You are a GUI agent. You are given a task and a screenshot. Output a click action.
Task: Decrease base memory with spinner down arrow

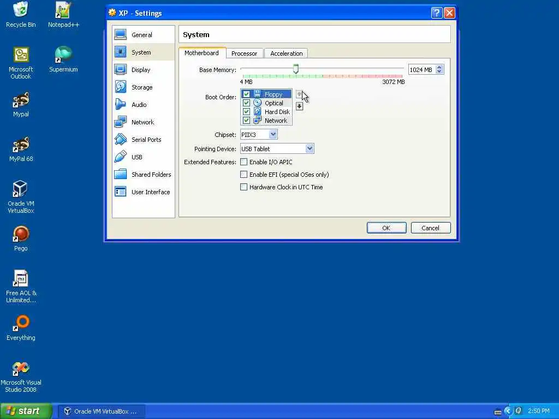pos(439,72)
